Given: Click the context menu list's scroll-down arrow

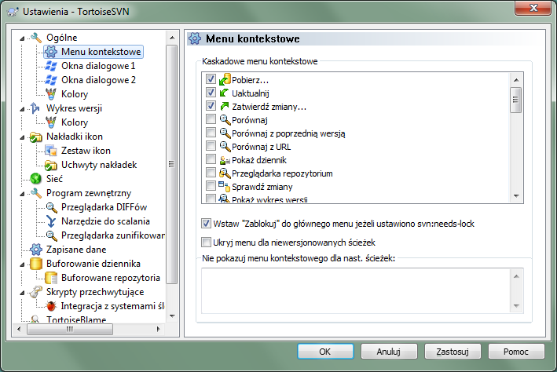Looking at the screenshot, I should (x=516, y=196).
